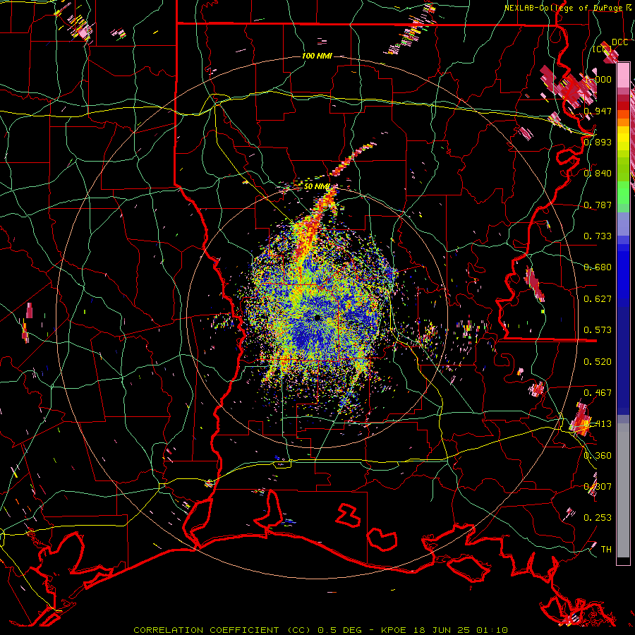Pick the bright green segment of the color bar

(623, 193)
